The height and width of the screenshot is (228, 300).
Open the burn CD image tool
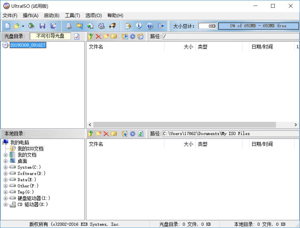pyautogui.click(x=112, y=26)
